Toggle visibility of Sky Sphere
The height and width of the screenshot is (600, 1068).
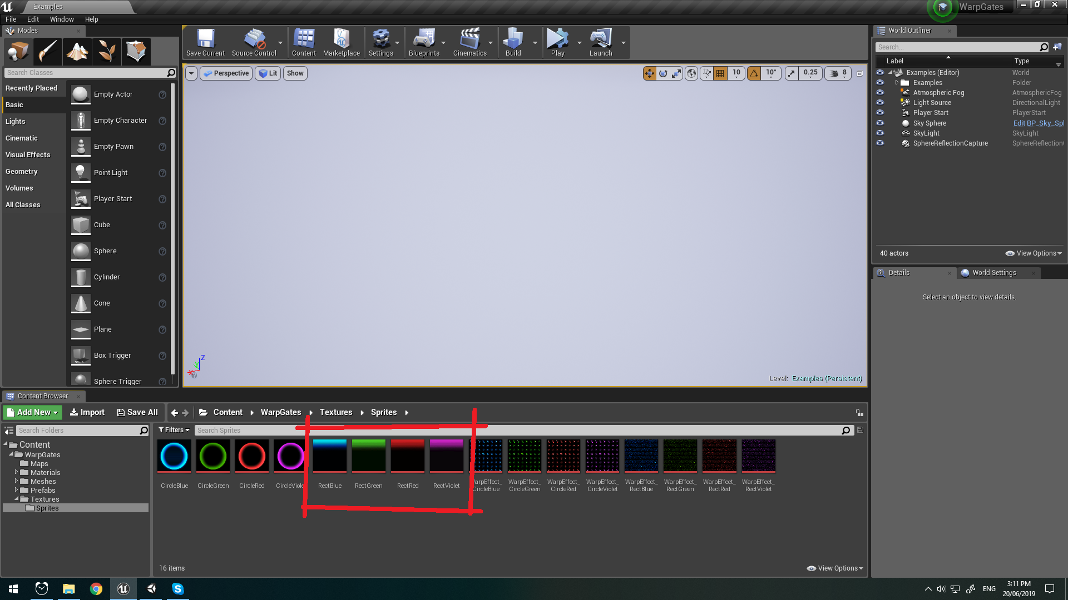tap(880, 123)
